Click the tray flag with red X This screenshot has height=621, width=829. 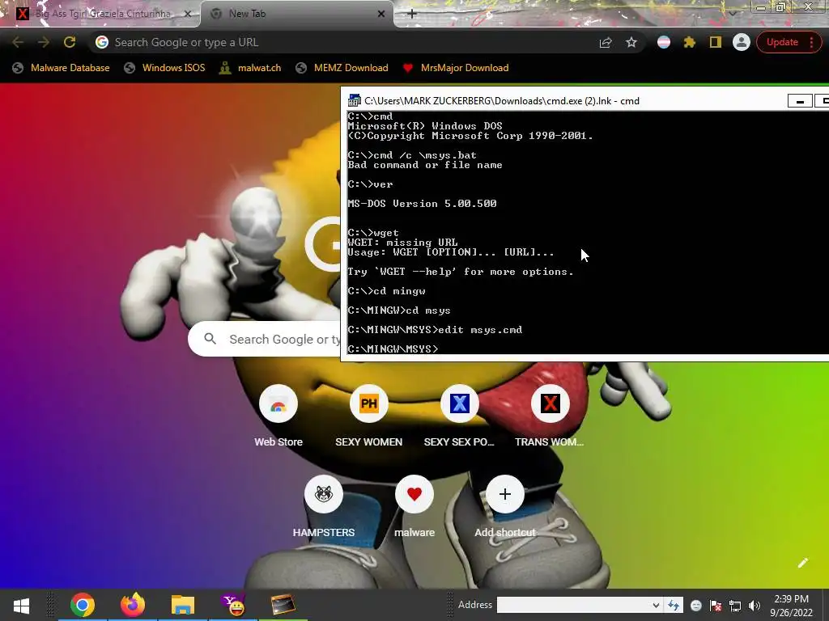716,606
